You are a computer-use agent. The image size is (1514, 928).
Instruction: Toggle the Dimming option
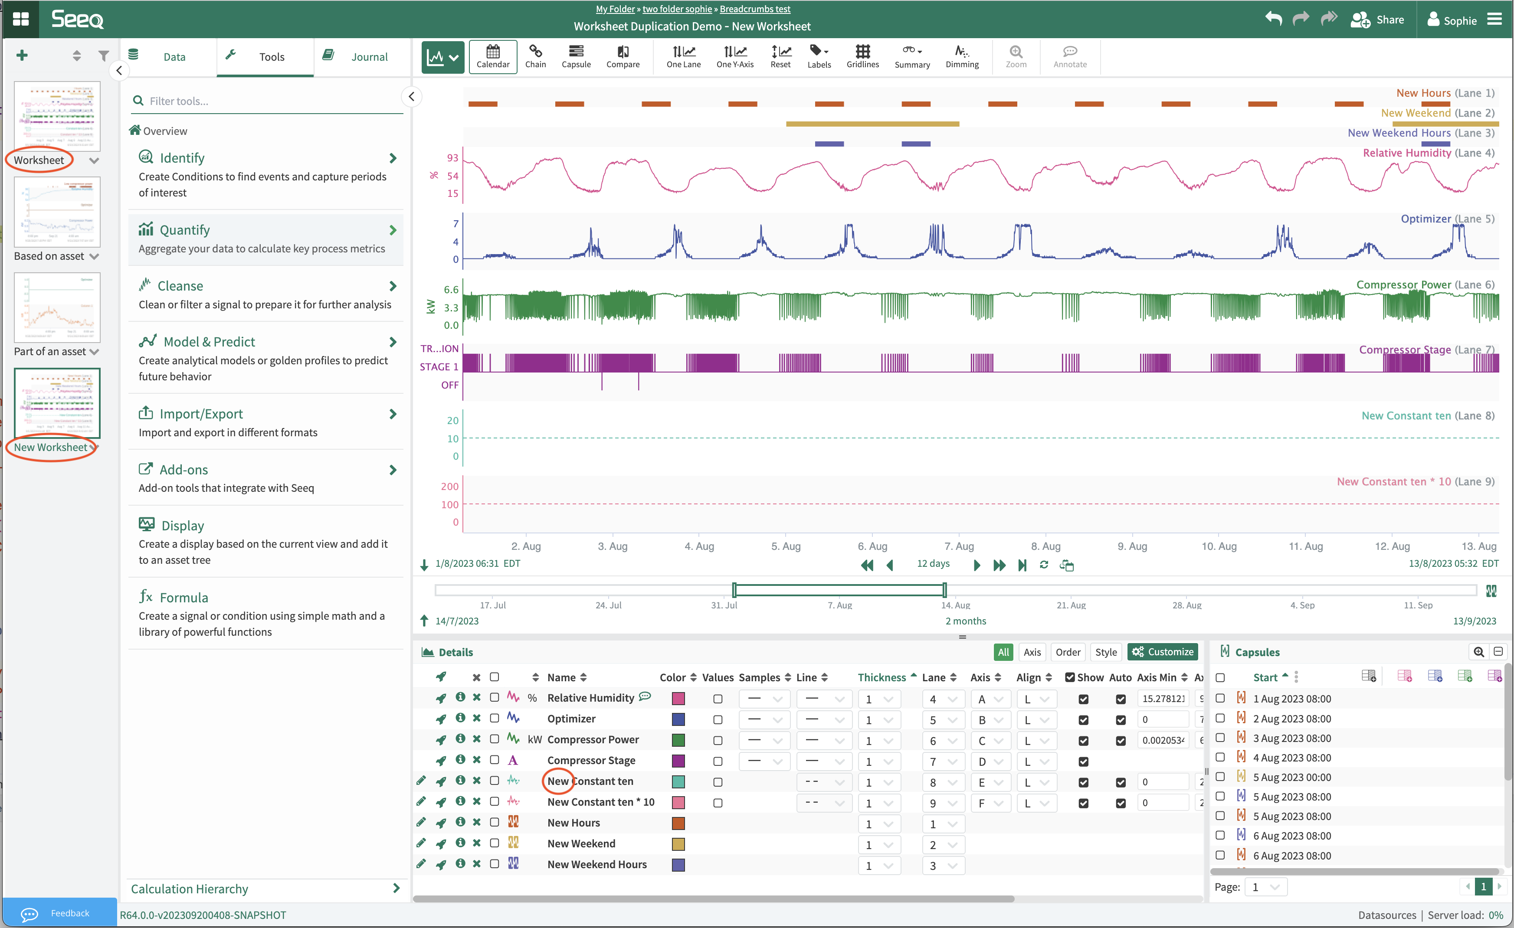tap(962, 56)
